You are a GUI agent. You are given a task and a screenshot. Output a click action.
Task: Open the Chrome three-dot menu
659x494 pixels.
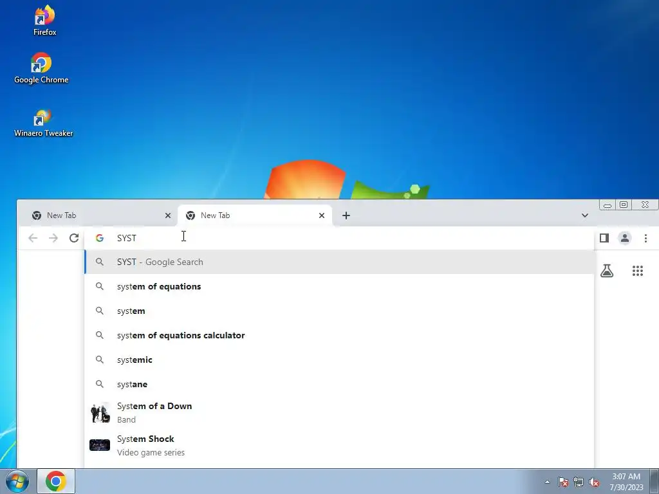click(645, 238)
